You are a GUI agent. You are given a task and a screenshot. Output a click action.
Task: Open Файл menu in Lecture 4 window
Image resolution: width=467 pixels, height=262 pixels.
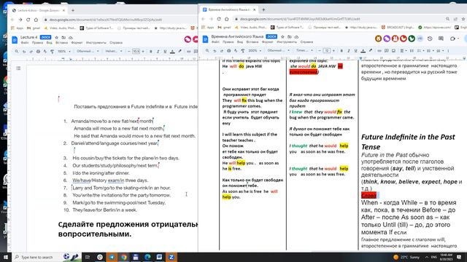pos(25,43)
